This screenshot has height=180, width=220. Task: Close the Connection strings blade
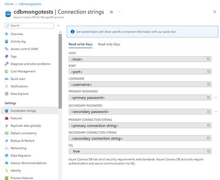[214, 12]
